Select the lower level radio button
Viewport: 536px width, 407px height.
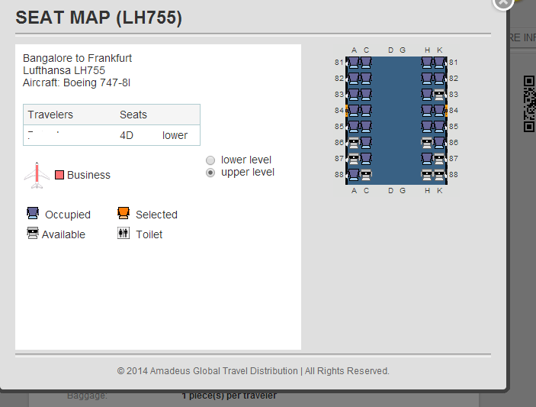tap(210, 160)
